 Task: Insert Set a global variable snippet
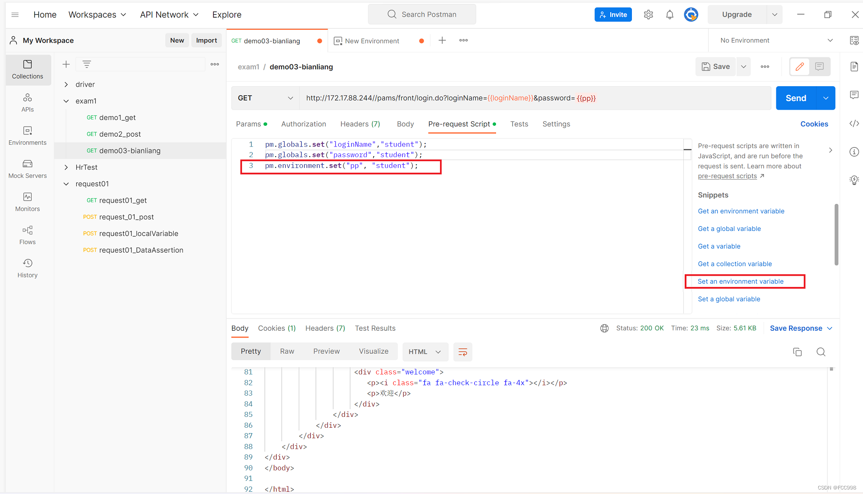point(728,299)
